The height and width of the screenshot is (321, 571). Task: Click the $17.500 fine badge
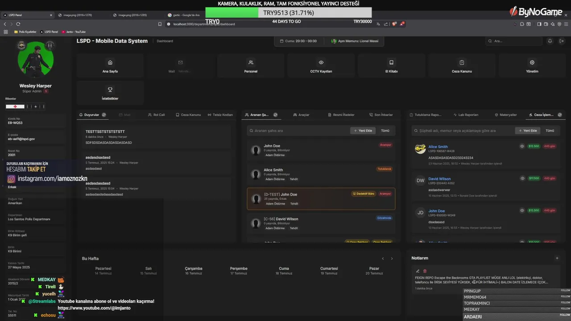pos(534,178)
